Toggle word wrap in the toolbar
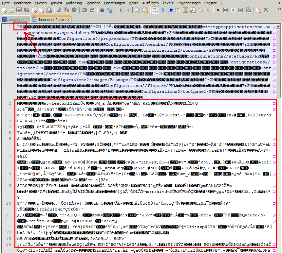This screenshot has height=253, width=282. [x=155, y=10]
